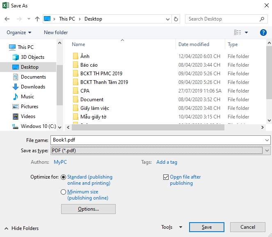The image size is (272, 237).
Task: Click the computer icon in address bar
Action: tap(47, 19)
